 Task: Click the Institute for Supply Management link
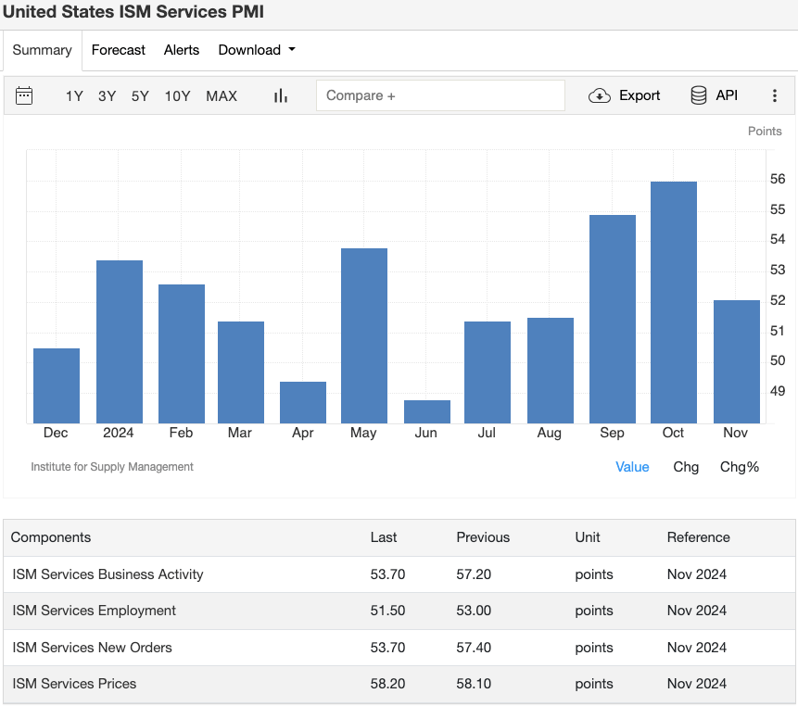(x=111, y=467)
